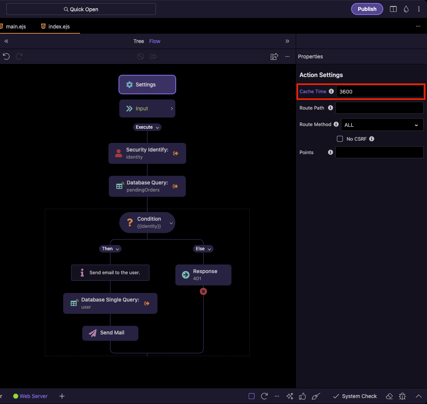The width and height of the screenshot is (427, 404).
Task: Click the share/export icon above the flow
Action: [x=274, y=56]
